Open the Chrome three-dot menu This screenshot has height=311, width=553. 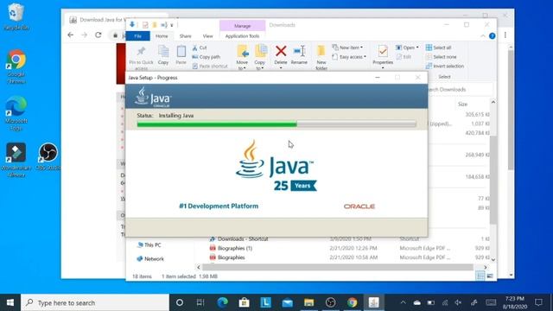(x=505, y=35)
